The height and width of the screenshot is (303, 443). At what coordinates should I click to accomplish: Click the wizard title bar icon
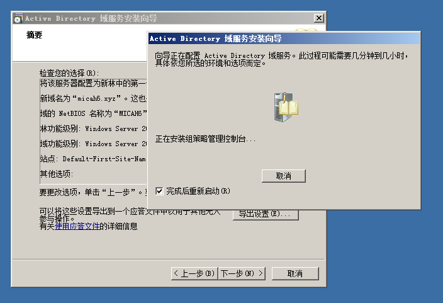[x=18, y=18]
